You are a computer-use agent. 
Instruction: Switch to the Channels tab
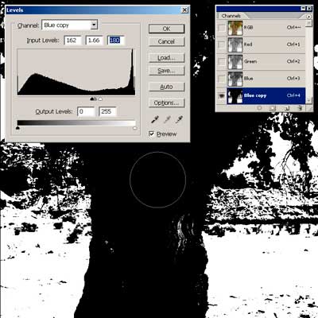pyautogui.click(x=231, y=16)
